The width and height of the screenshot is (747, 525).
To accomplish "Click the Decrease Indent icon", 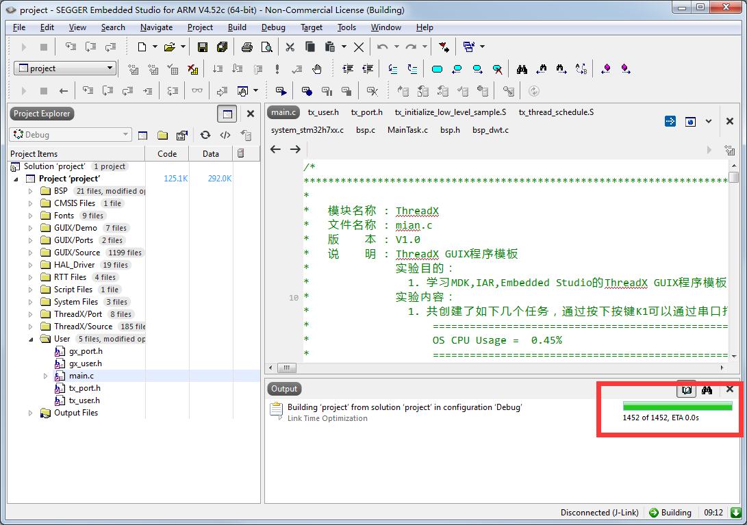I will click(368, 69).
